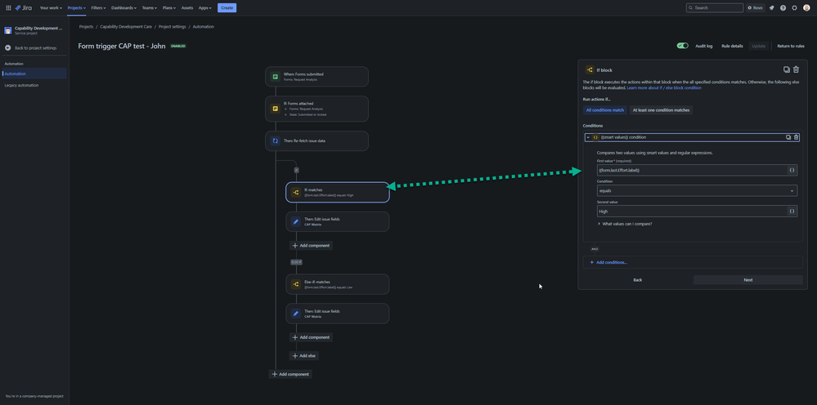Image resolution: width=817 pixels, height=405 pixels.
Task: Open the app switcher grid icon
Action: point(8,8)
